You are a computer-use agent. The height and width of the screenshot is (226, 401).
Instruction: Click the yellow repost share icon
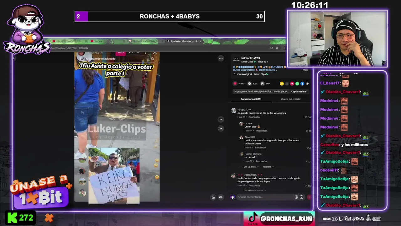pyautogui.click(x=282, y=83)
